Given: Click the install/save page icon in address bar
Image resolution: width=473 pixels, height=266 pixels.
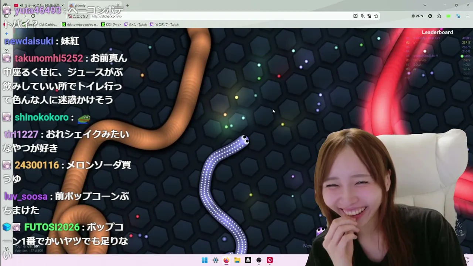Looking at the screenshot, I should pos(355,16).
